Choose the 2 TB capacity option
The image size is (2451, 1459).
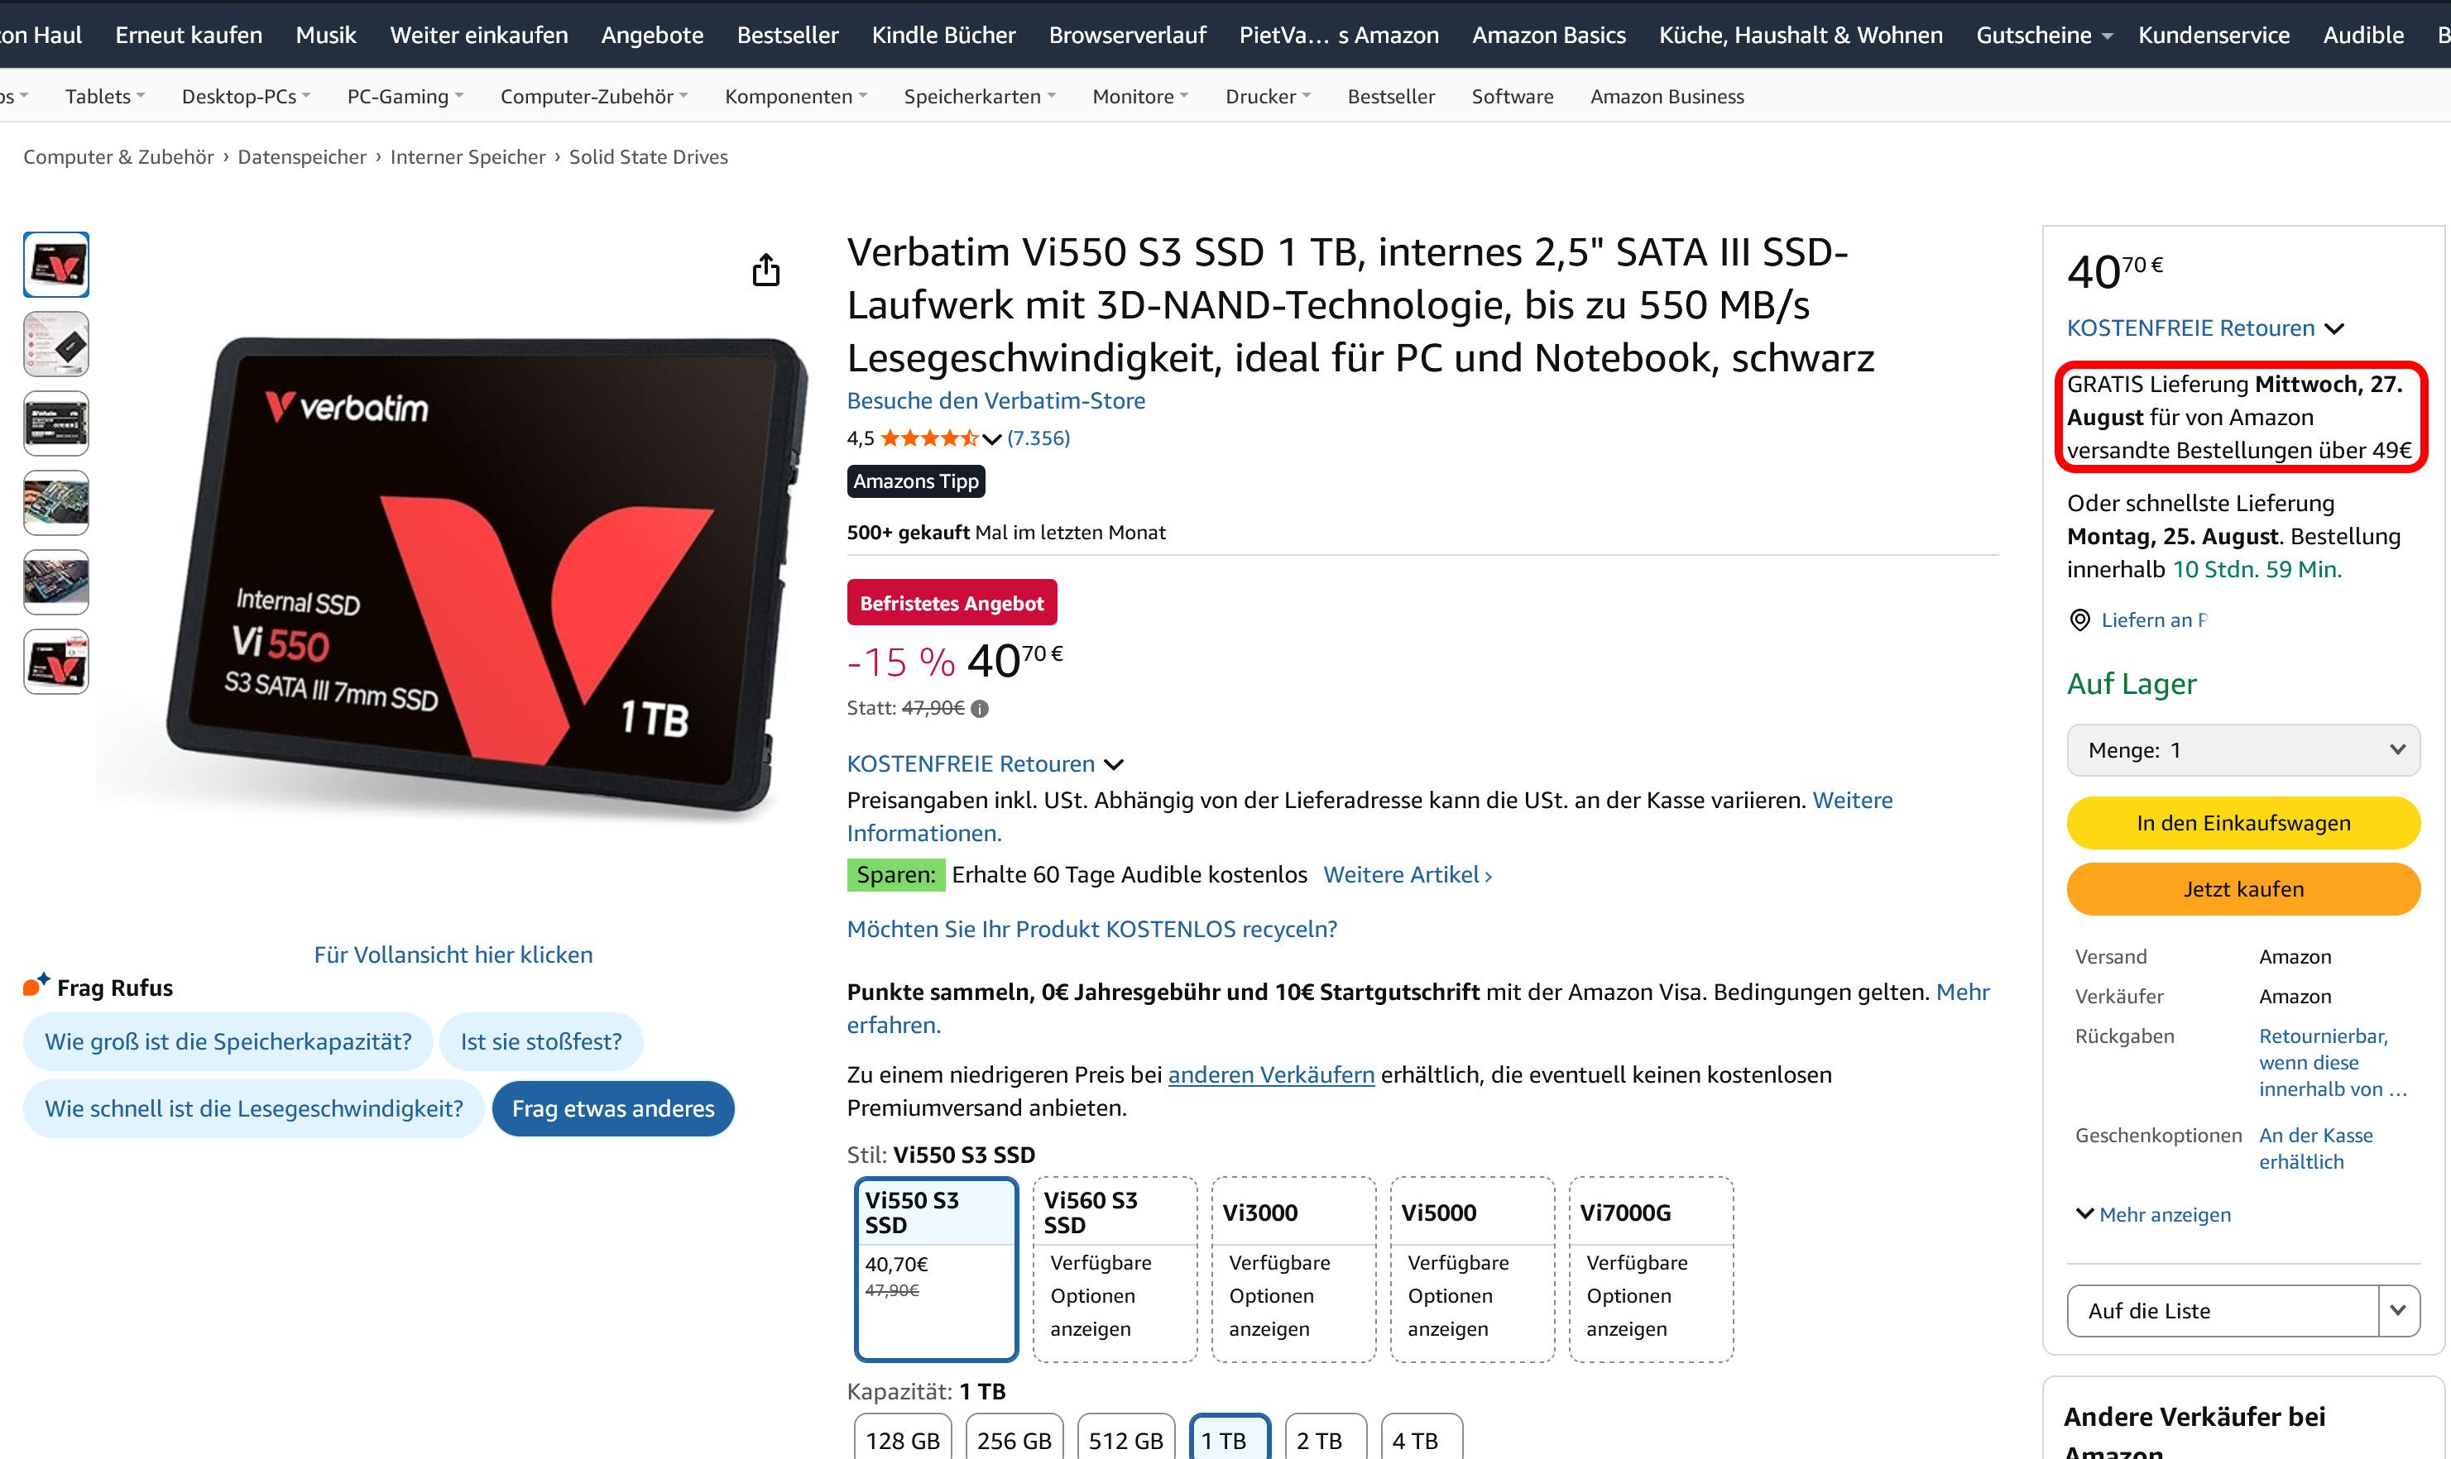coord(1325,1439)
